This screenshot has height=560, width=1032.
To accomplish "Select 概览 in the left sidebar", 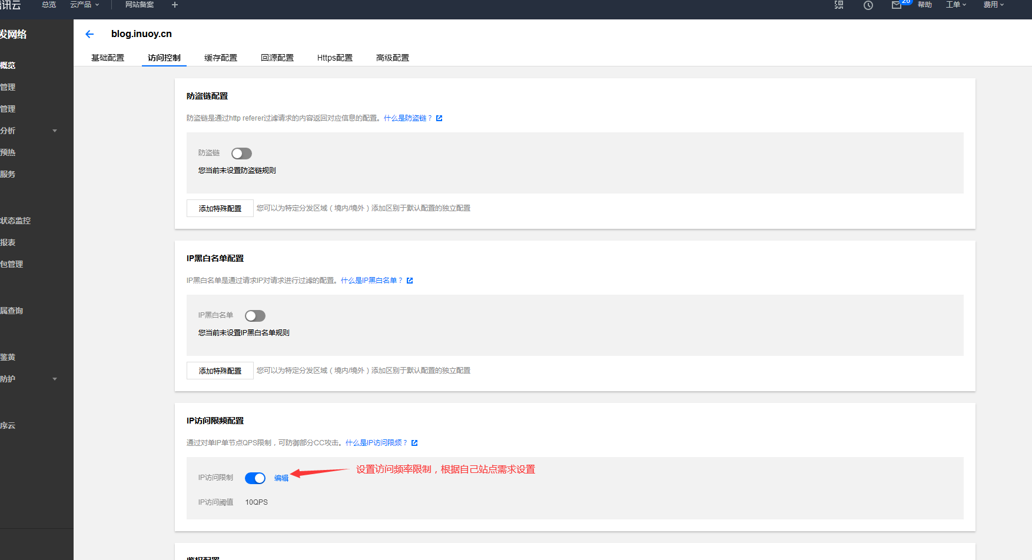I will (x=8, y=65).
